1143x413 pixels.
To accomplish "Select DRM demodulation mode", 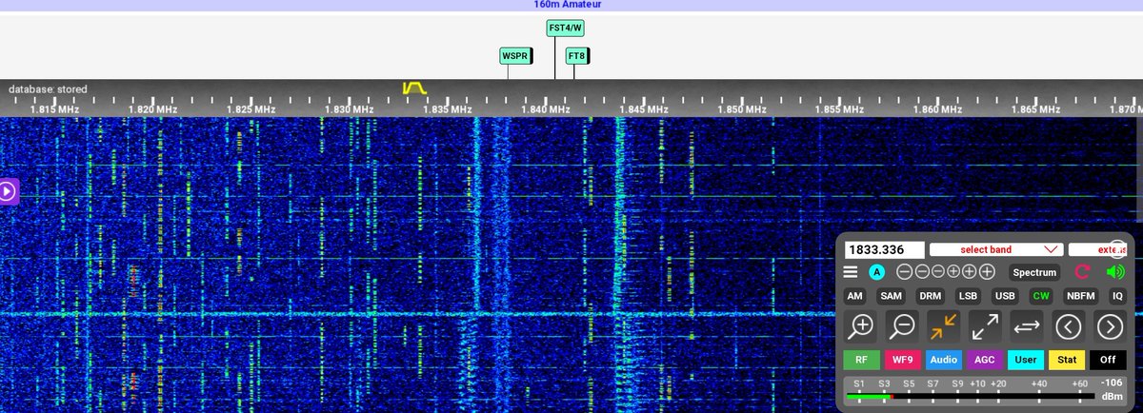I will point(930,296).
